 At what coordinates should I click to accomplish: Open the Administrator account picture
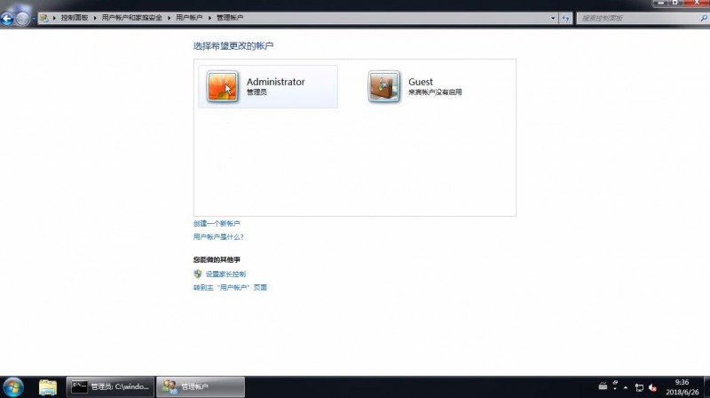click(223, 86)
